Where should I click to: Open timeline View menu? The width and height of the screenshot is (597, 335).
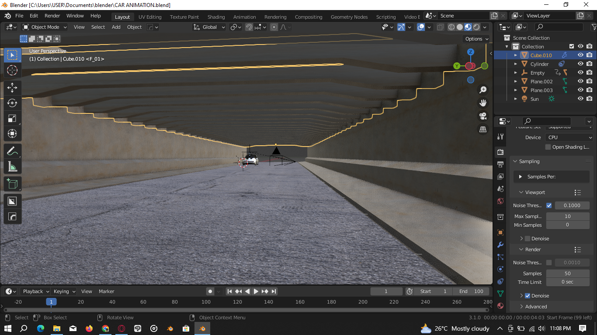coord(87,291)
